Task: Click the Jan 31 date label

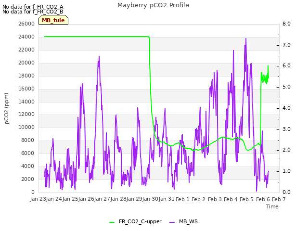Action: click(167, 199)
